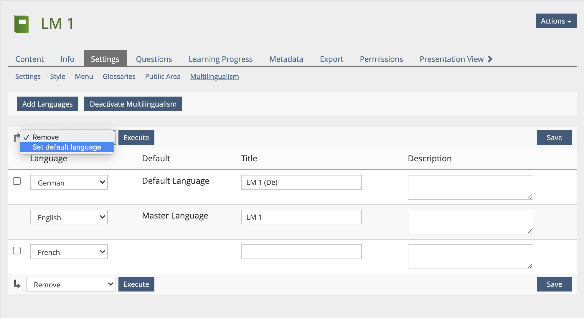The width and height of the screenshot is (584, 318).
Task: Switch to the Questions tab
Action: pyautogui.click(x=154, y=59)
